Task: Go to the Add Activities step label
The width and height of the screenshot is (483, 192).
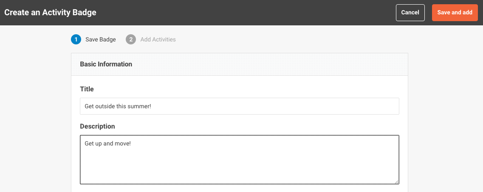Action: (158, 40)
